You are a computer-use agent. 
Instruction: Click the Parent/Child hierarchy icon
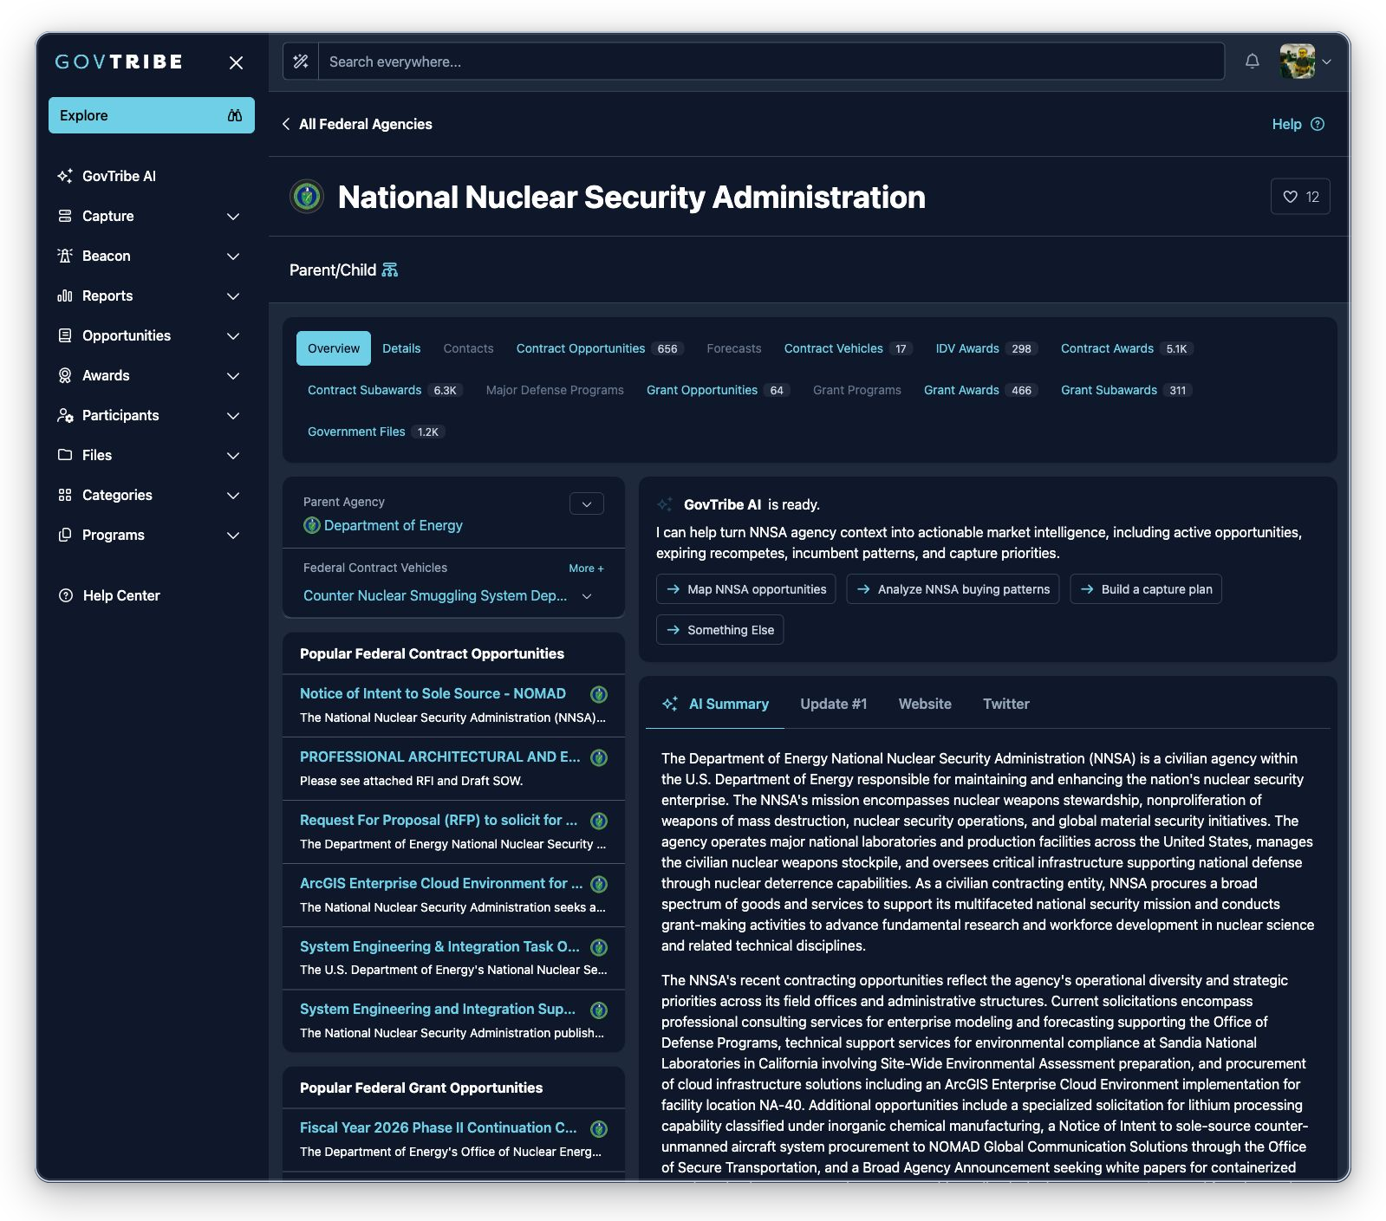390,270
